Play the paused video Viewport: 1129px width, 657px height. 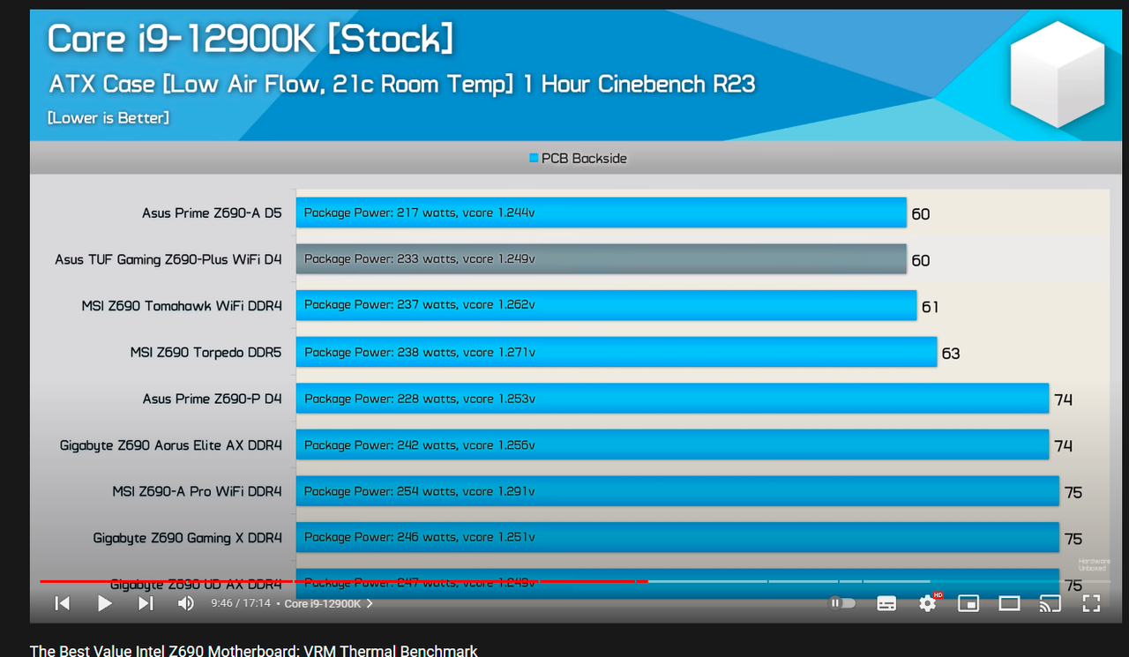click(104, 603)
